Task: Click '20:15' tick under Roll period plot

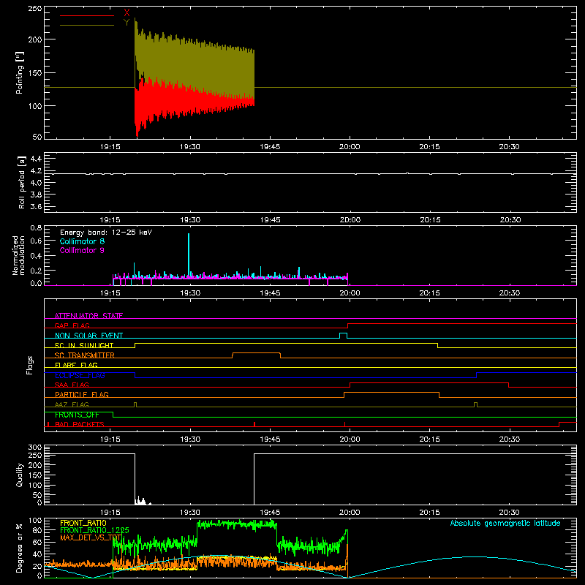Action: point(430,220)
